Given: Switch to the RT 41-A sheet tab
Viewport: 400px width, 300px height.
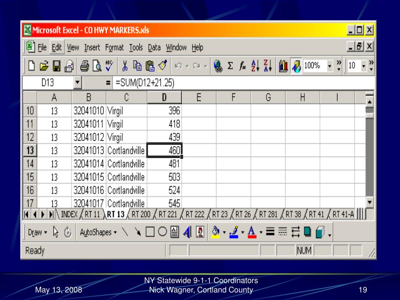Looking at the screenshot, I should (343, 214).
